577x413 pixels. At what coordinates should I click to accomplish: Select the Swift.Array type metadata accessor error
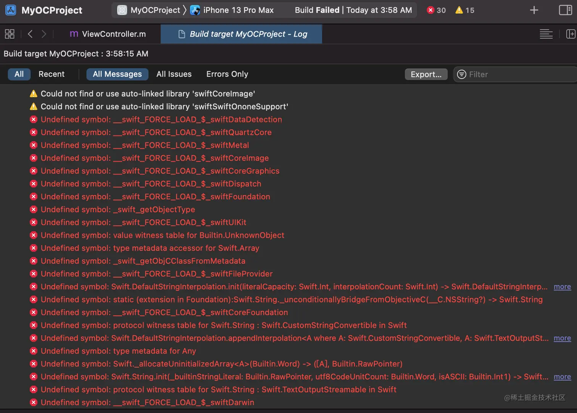pos(150,248)
